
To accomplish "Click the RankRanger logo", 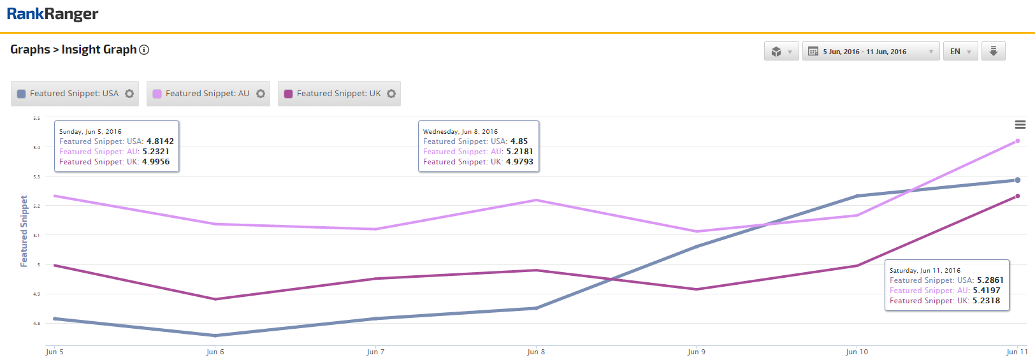I will pyautogui.click(x=52, y=14).
